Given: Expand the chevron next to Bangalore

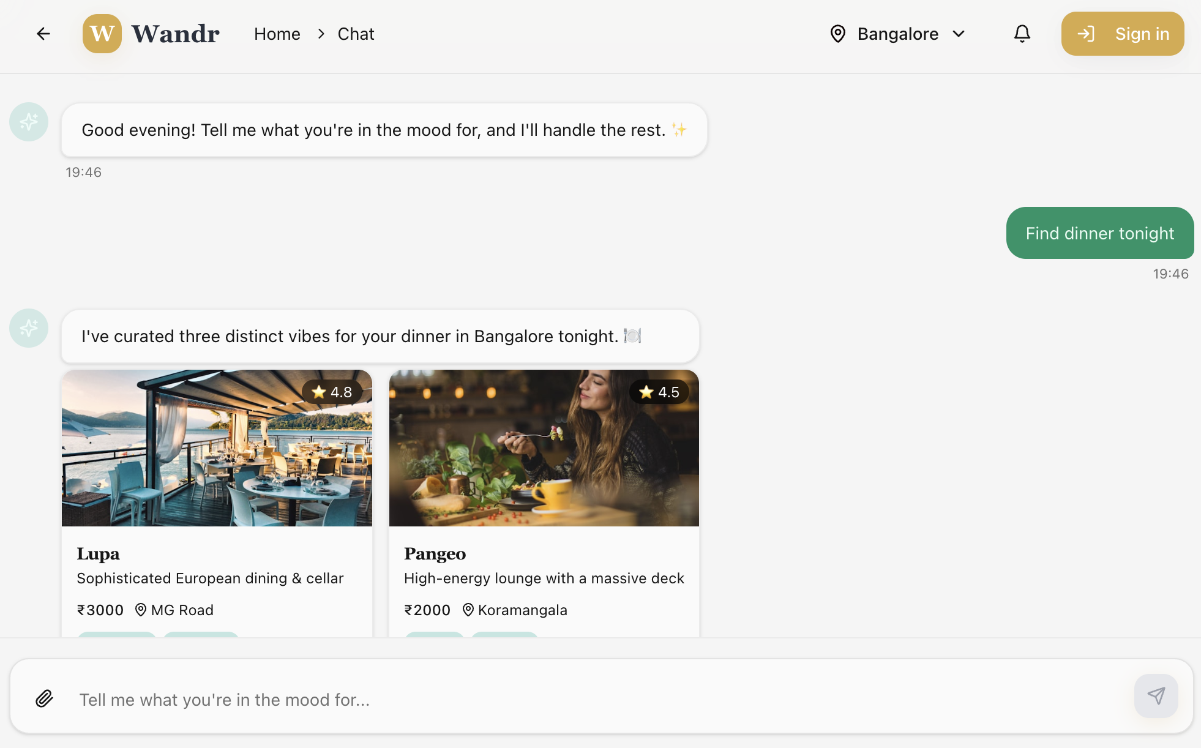Looking at the screenshot, I should click(958, 34).
